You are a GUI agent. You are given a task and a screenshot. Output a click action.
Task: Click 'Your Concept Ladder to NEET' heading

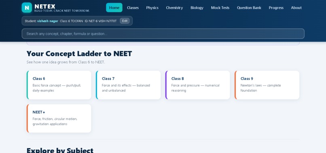point(79,54)
